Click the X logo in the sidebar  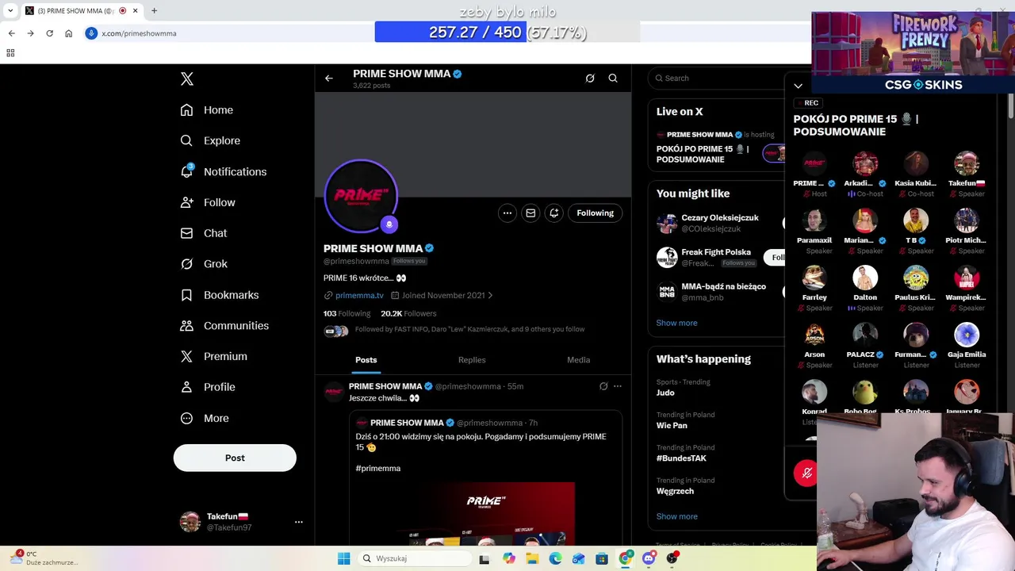tap(187, 79)
